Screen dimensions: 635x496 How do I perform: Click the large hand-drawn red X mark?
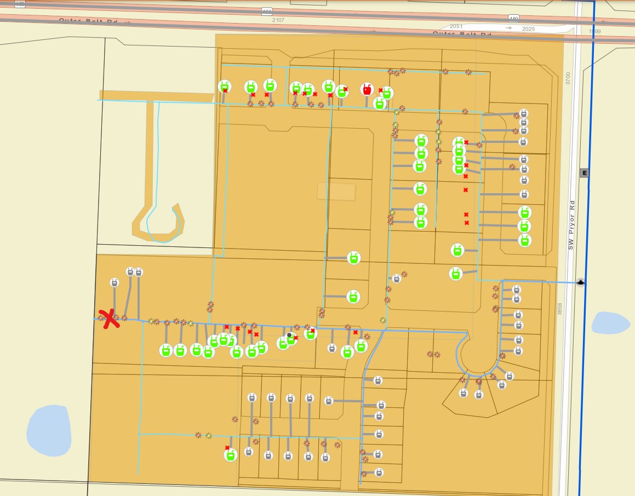tap(109, 318)
